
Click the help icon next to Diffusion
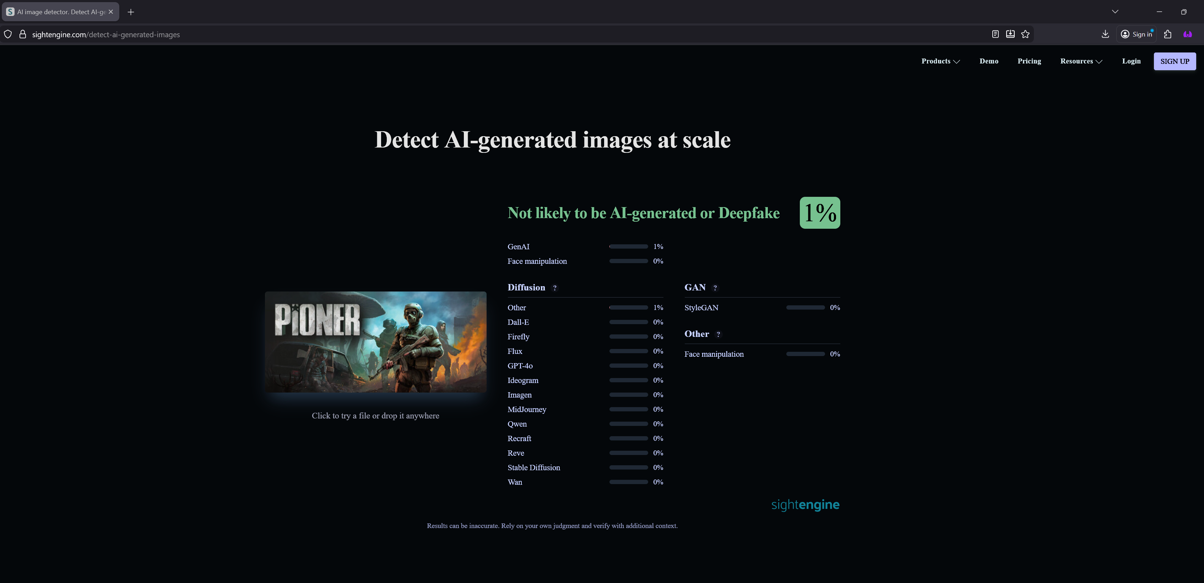point(555,288)
